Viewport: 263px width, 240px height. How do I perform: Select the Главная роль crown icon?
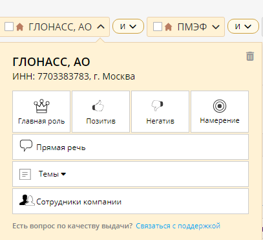click(41, 106)
